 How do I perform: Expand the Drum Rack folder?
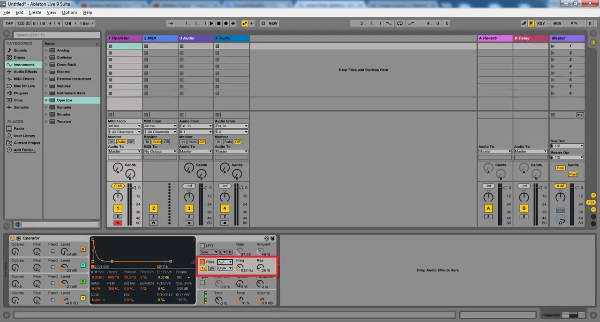tap(46, 65)
